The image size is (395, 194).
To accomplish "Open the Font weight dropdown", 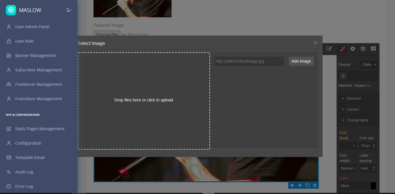I will click(348, 168).
